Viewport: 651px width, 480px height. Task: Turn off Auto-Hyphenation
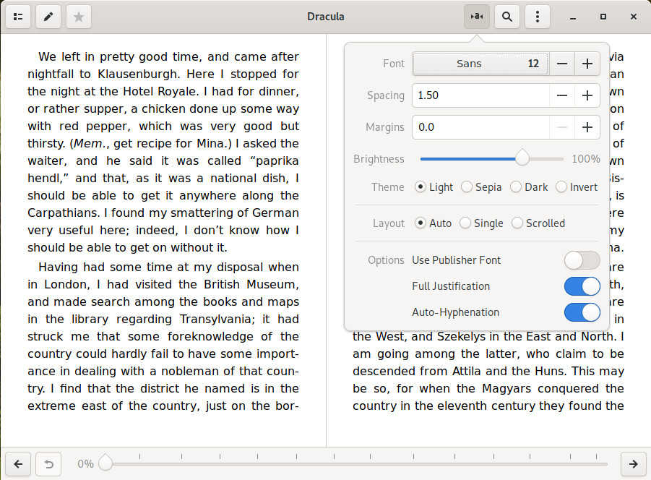(x=582, y=312)
